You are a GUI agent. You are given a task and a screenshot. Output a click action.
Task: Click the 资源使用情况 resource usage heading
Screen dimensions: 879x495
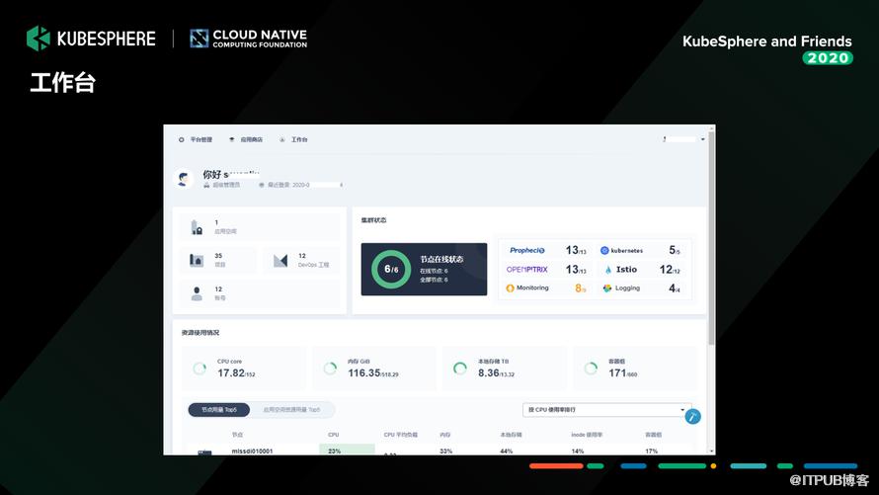200,332
